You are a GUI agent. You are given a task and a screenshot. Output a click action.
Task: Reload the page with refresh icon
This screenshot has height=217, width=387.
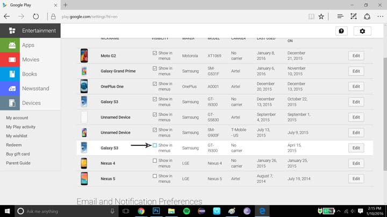coord(36,17)
